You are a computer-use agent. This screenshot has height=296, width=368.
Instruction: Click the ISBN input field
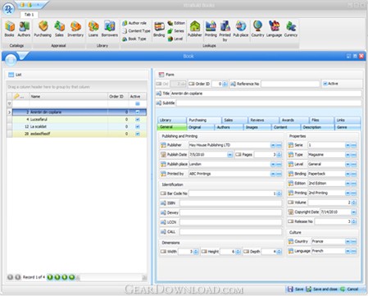tap(230, 203)
